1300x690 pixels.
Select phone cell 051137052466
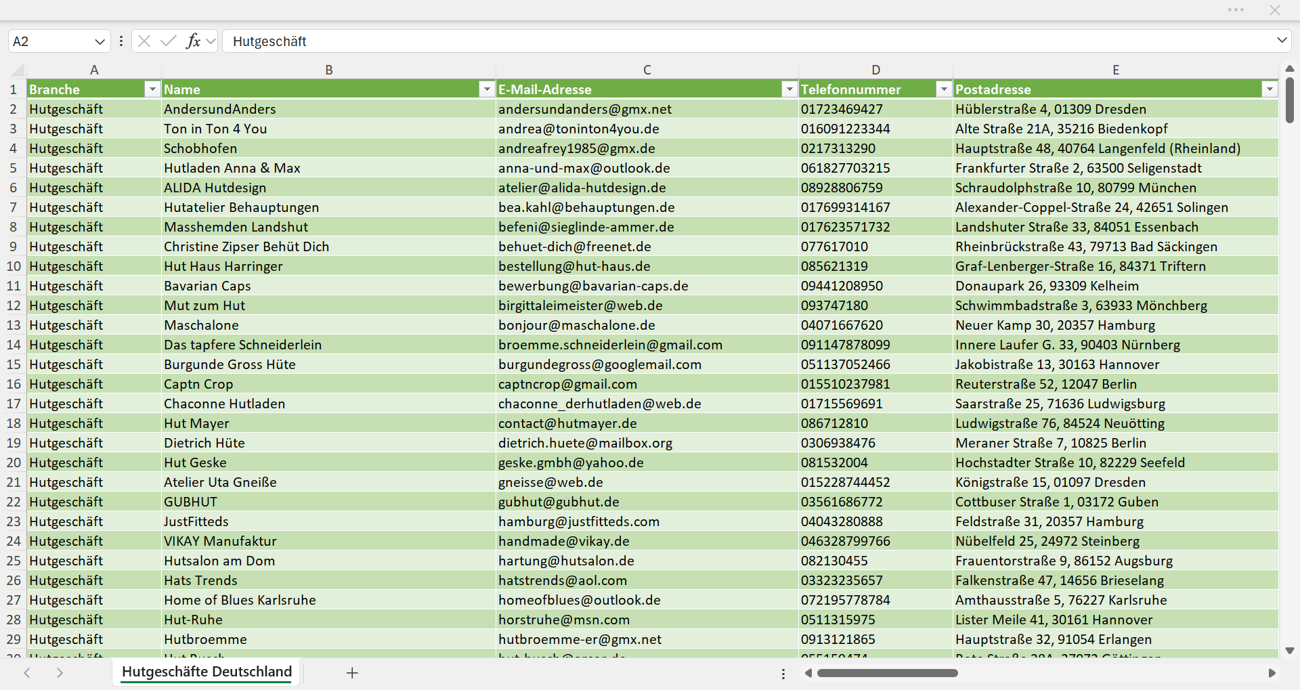pos(875,364)
